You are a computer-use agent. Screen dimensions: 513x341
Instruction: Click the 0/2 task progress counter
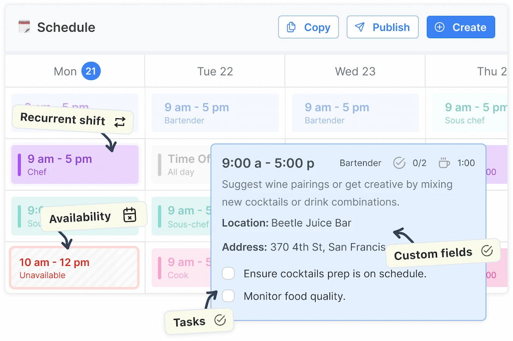point(420,162)
